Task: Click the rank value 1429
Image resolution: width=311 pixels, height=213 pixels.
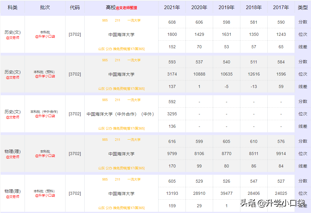Action: point(199,35)
